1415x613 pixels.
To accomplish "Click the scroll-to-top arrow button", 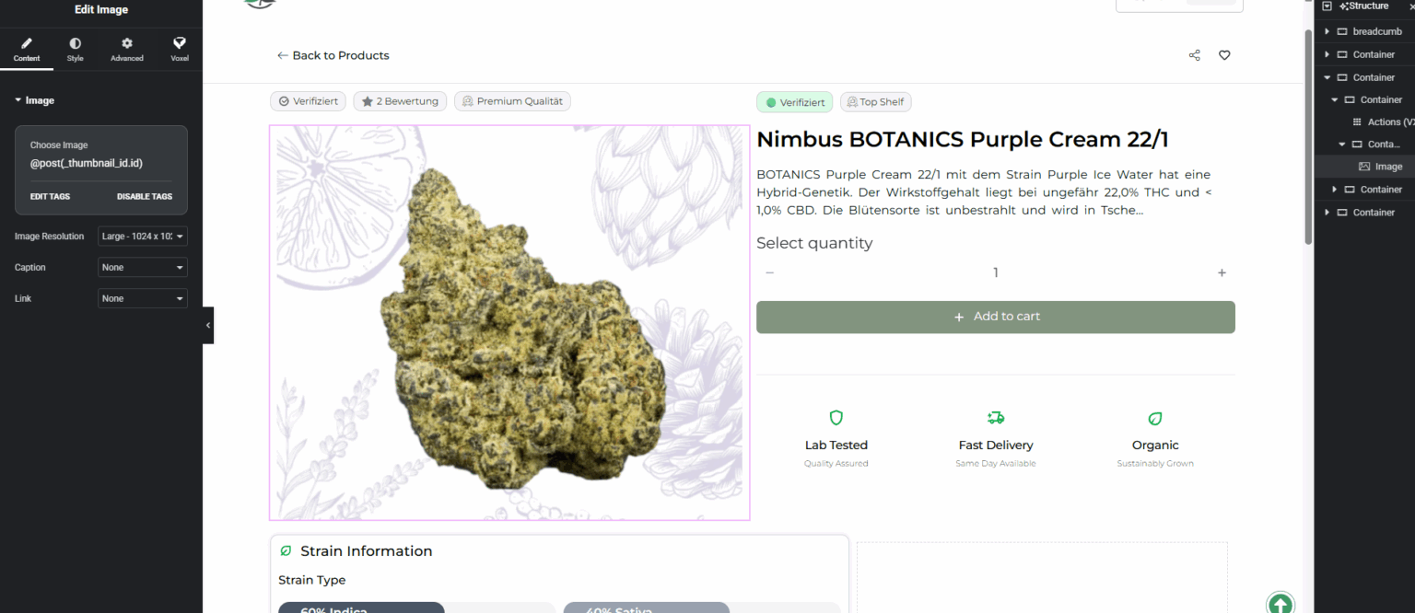I will 1280,604.
